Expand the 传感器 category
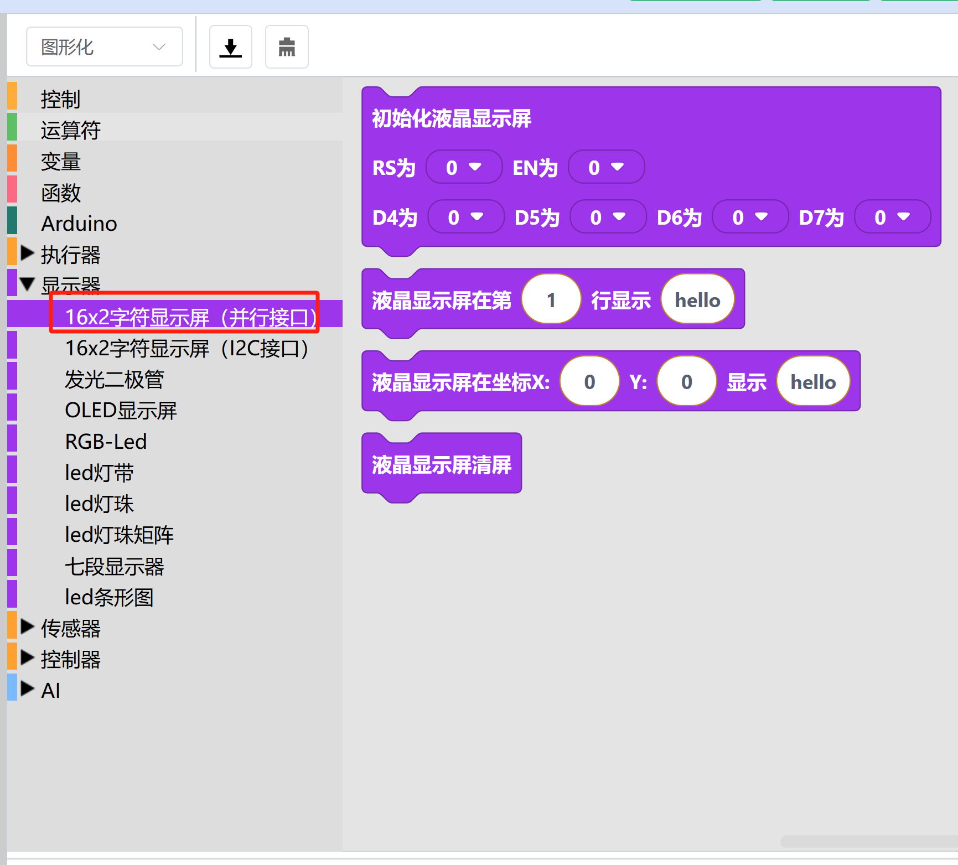The width and height of the screenshot is (958, 865). click(27, 627)
